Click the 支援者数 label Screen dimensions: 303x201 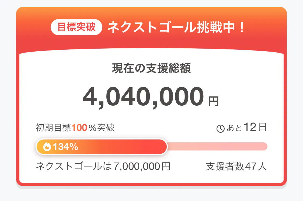coord(225,167)
